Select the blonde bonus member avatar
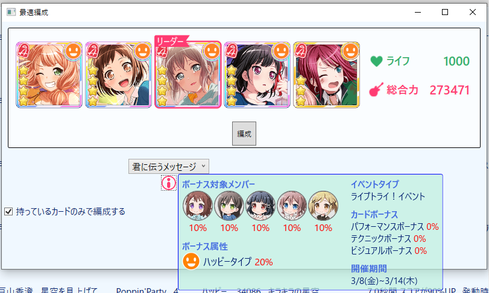489x293 pixels. coord(323,206)
